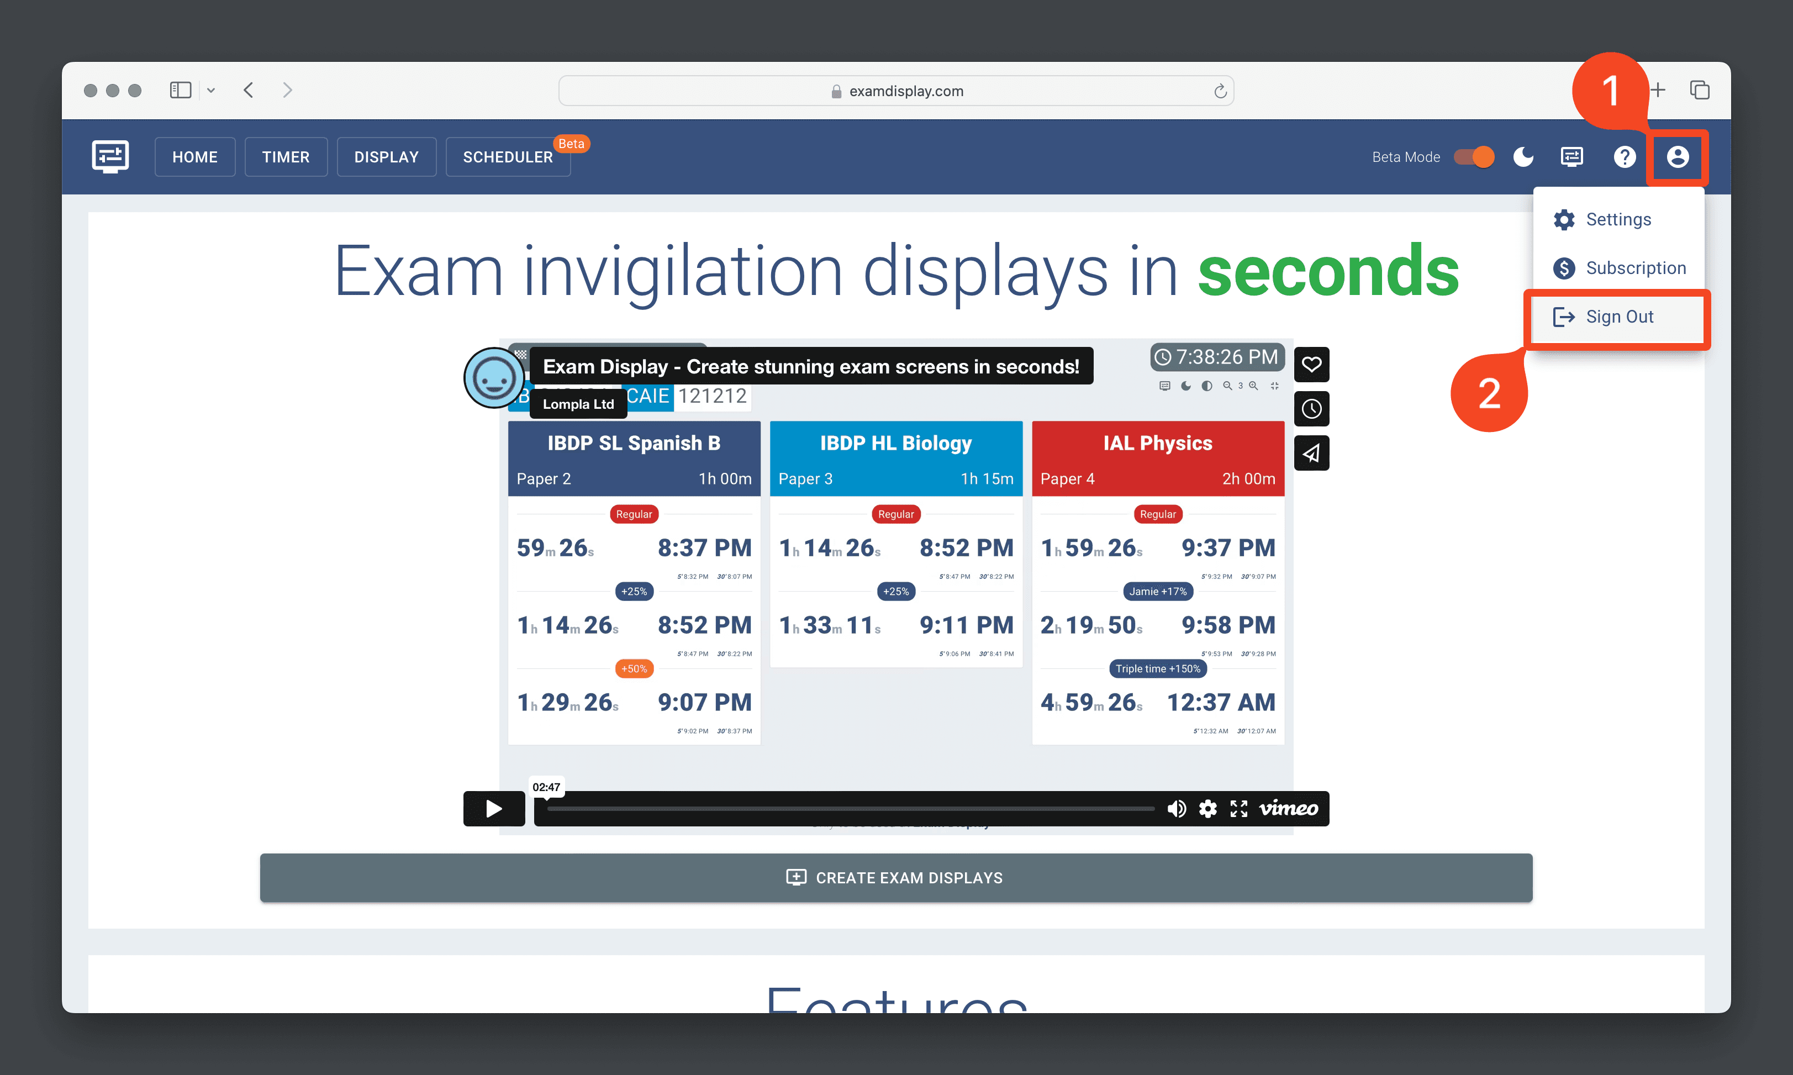Open the SCHEDULER beta tab

[x=508, y=157]
